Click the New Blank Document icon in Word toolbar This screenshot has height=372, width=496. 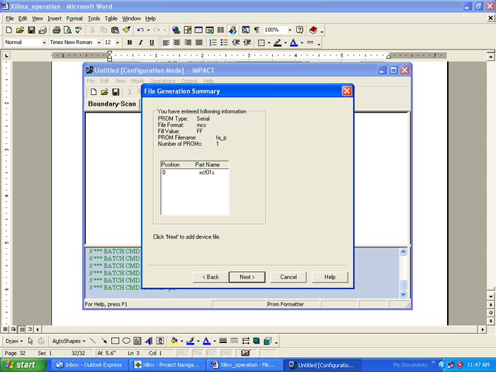pyautogui.click(x=9, y=30)
